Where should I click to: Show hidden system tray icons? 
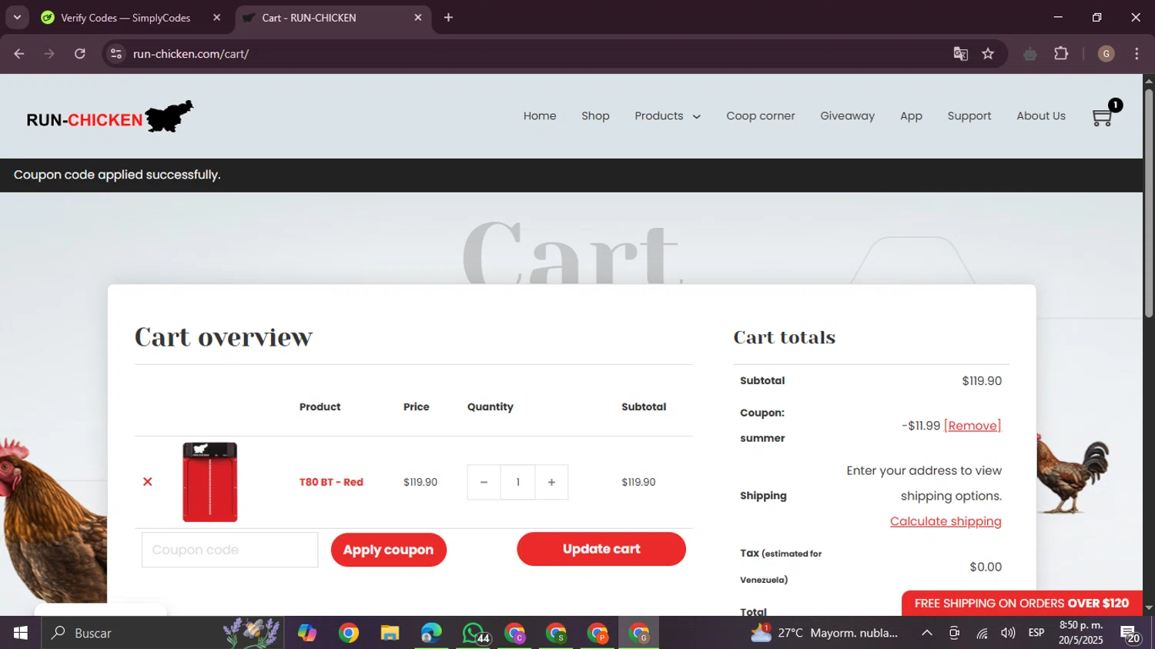point(927,633)
